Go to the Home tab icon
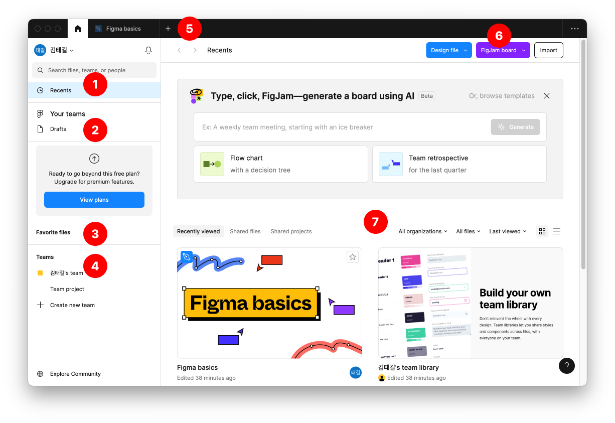 click(x=78, y=29)
